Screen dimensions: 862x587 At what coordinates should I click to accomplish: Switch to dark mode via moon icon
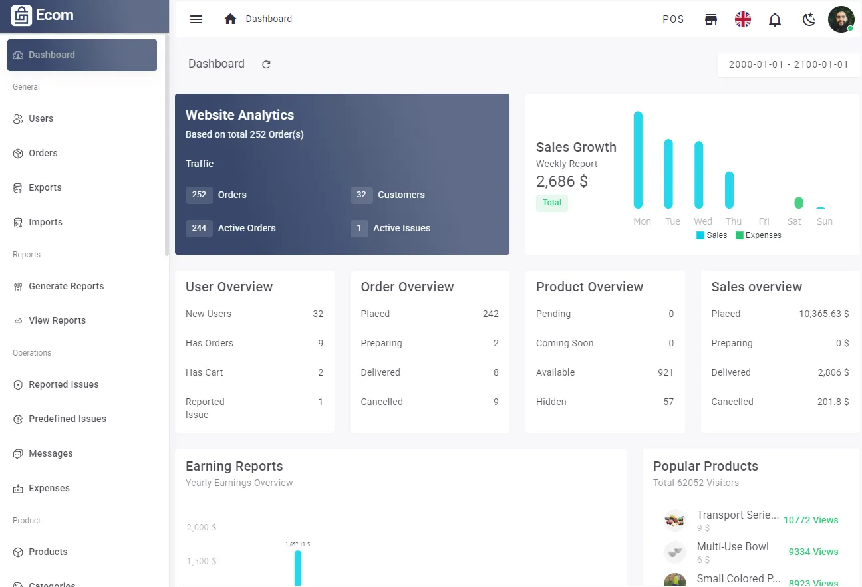(809, 19)
